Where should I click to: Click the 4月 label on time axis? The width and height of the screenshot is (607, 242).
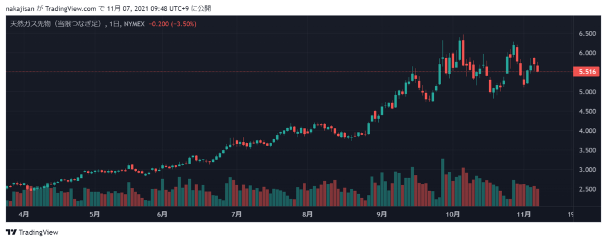[x=26, y=213]
